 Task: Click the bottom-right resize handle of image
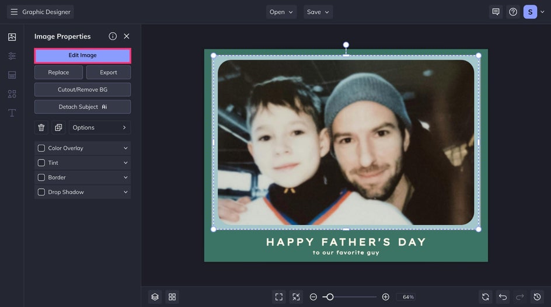tap(479, 229)
